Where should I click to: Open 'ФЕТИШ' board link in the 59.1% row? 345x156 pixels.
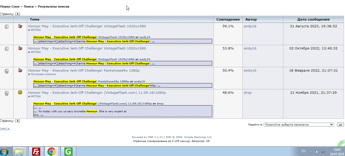[x=36, y=30]
